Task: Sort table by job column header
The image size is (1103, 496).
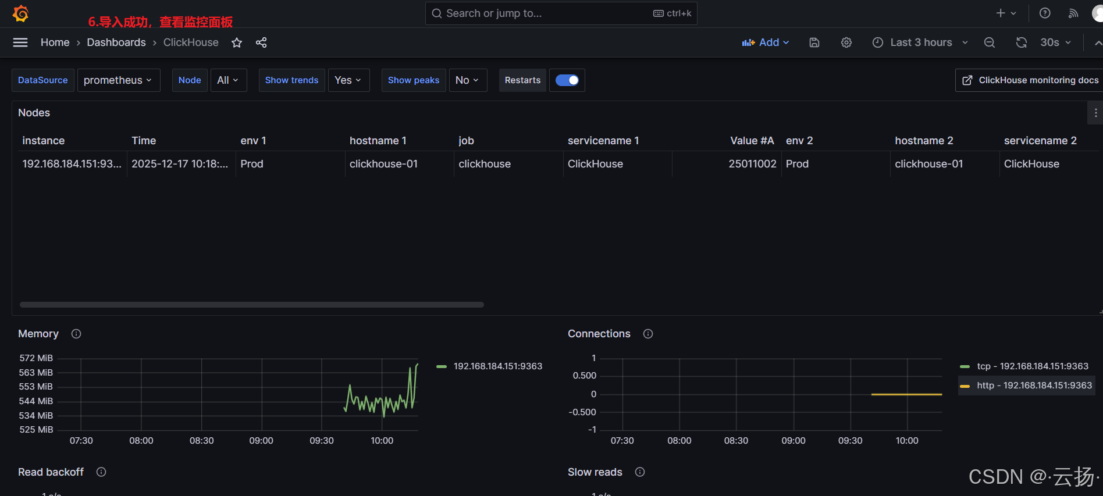Action: (466, 141)
